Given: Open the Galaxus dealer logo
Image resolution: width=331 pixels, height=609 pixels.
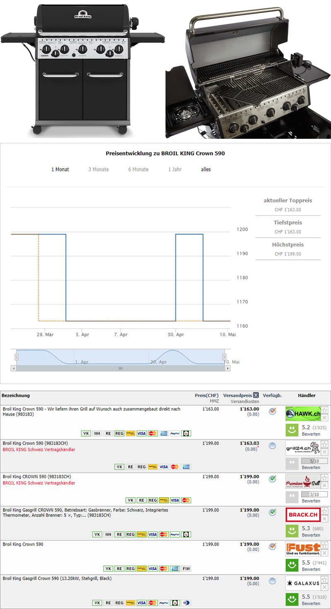Looking at the screenshot, I should [x=302, y=583].
